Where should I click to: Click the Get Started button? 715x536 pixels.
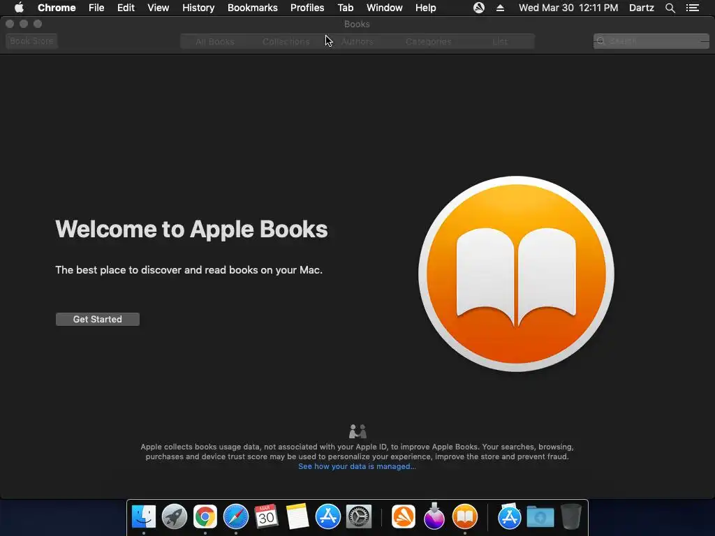(x=98, y=319)
